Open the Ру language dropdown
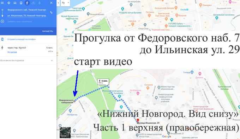 click(x=65, y=3)
